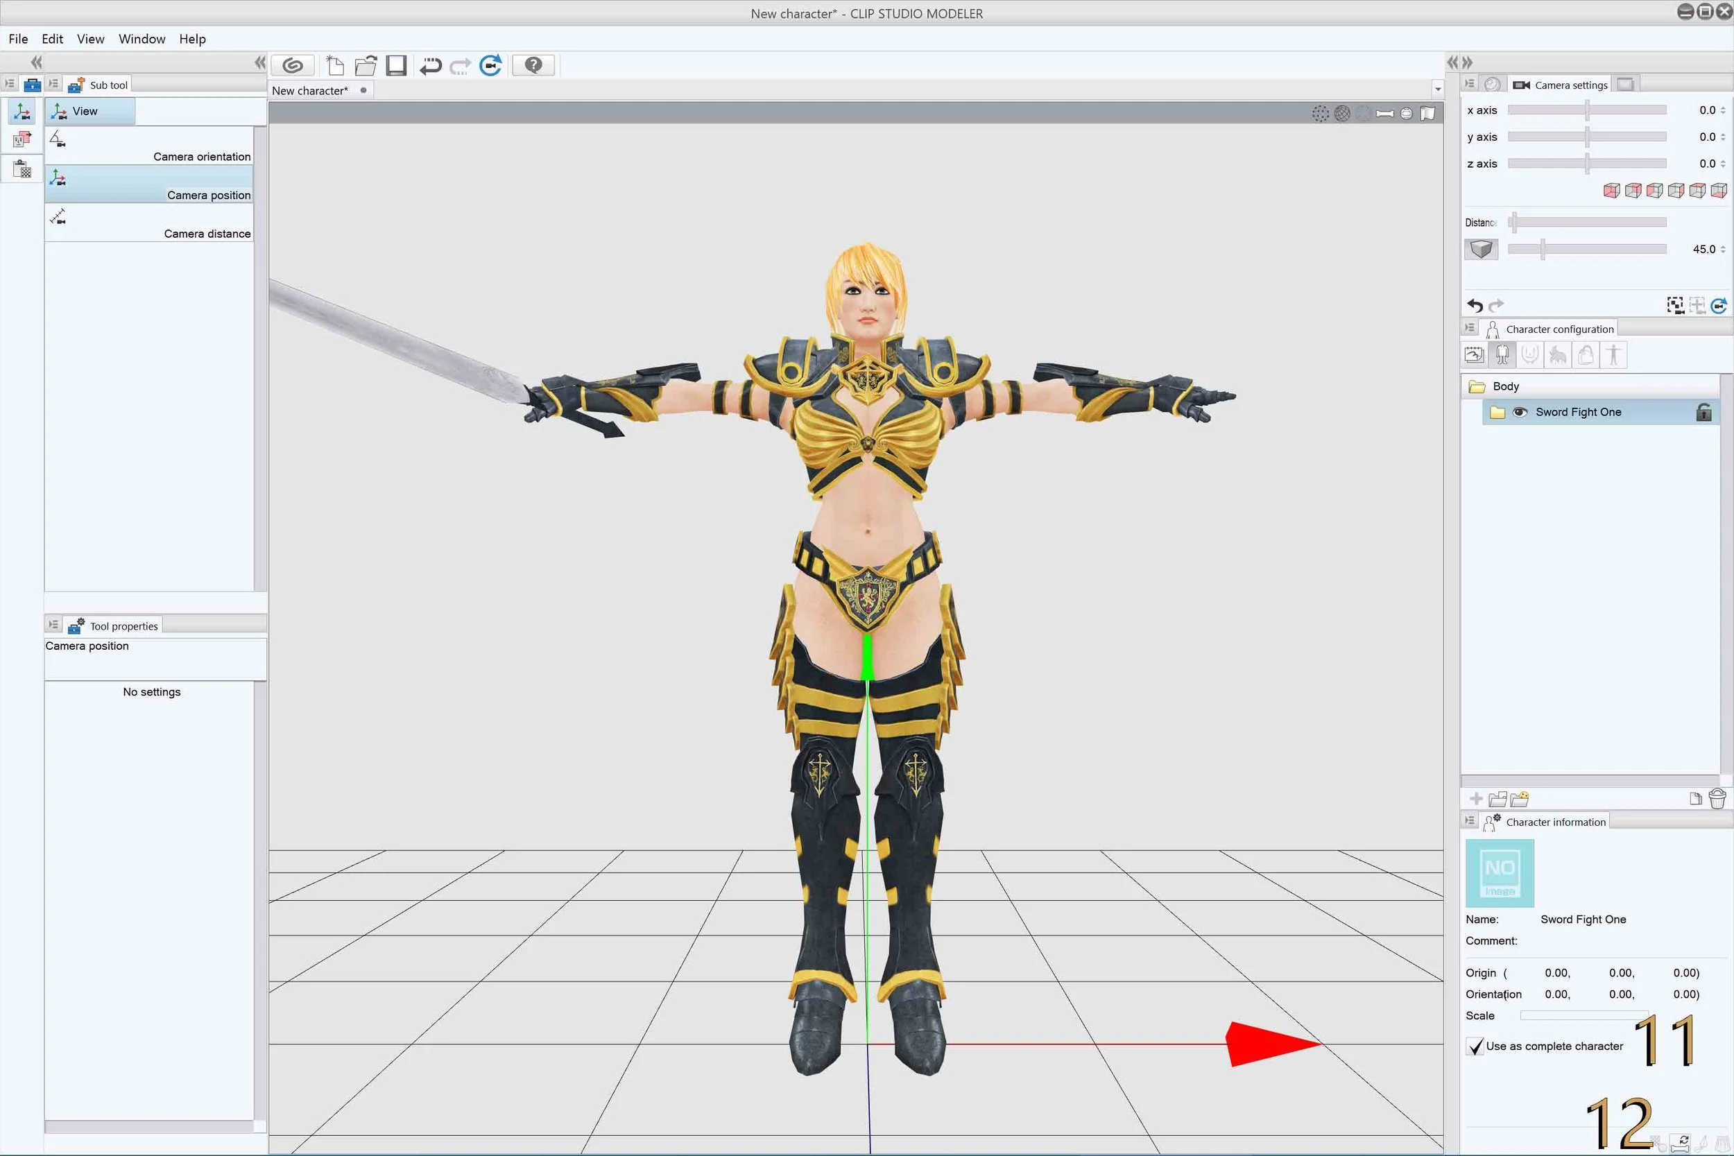Image resolution: width=1734 pixels, height=1156 pixels.
Task: Toggle vertex dots display in viewport bar
Action: click(1321, 114)
